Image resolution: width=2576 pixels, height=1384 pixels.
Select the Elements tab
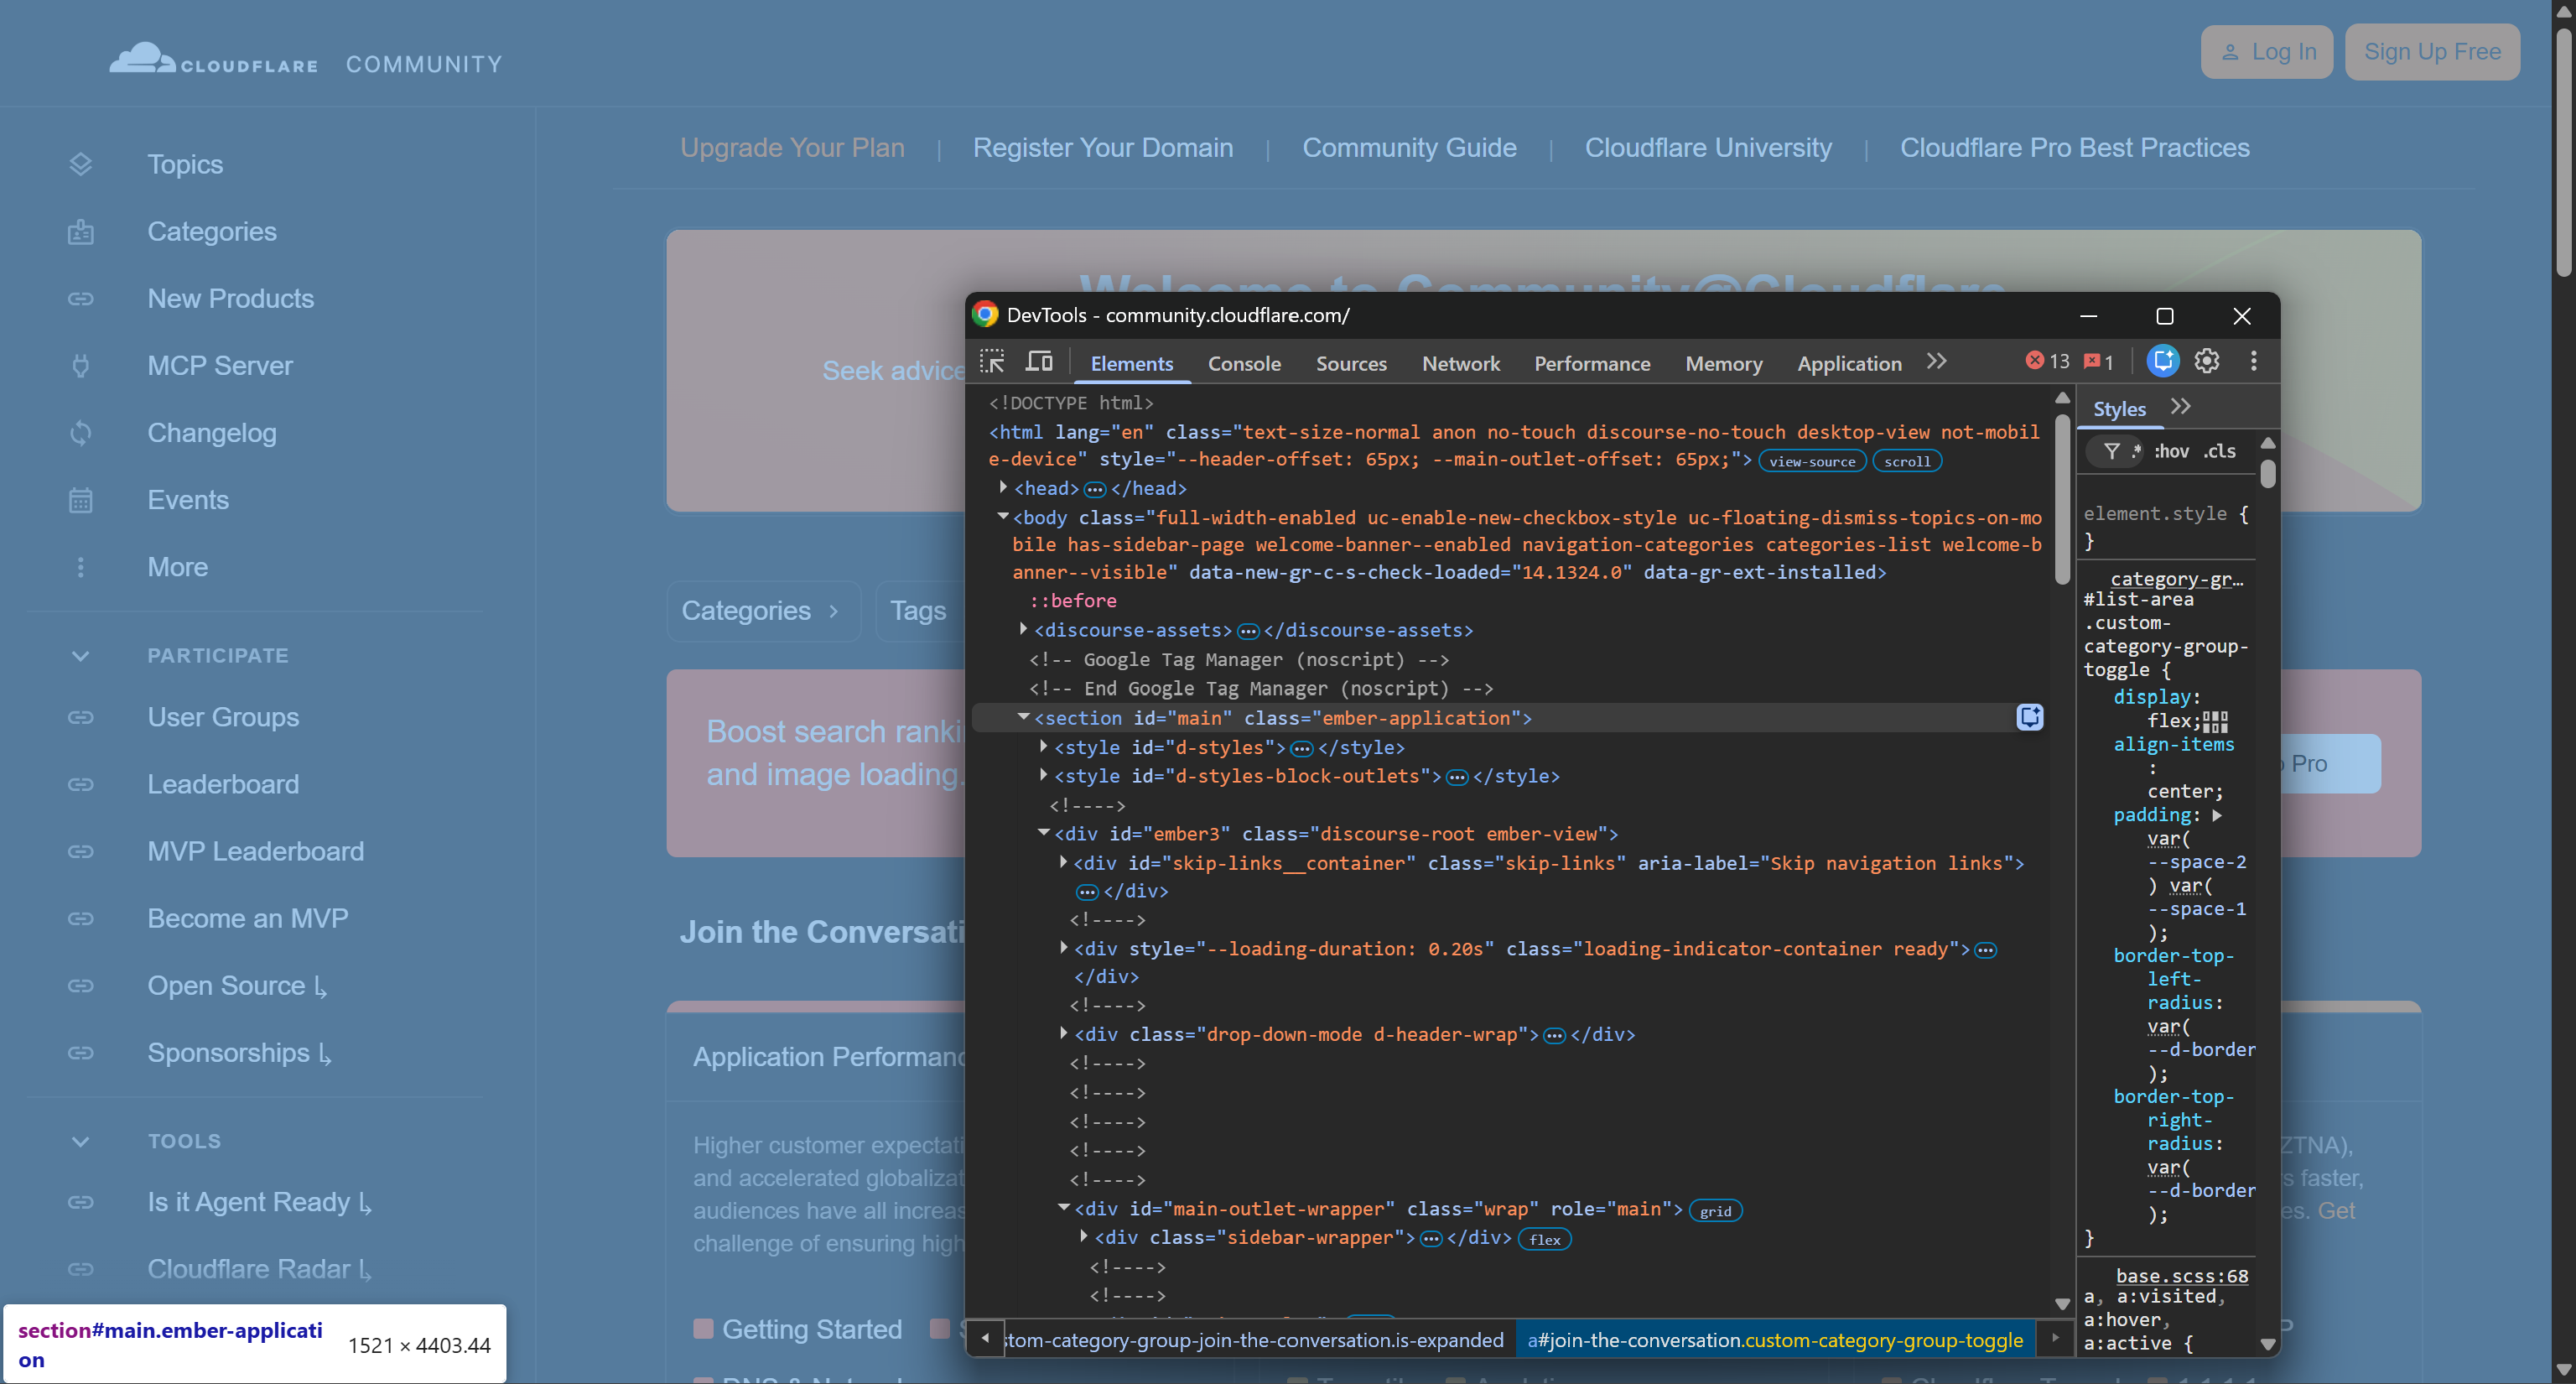pyautogui.click(x=1131, y=363)
